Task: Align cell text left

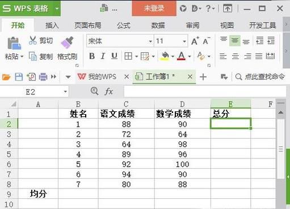Action: tap(223, 56)
